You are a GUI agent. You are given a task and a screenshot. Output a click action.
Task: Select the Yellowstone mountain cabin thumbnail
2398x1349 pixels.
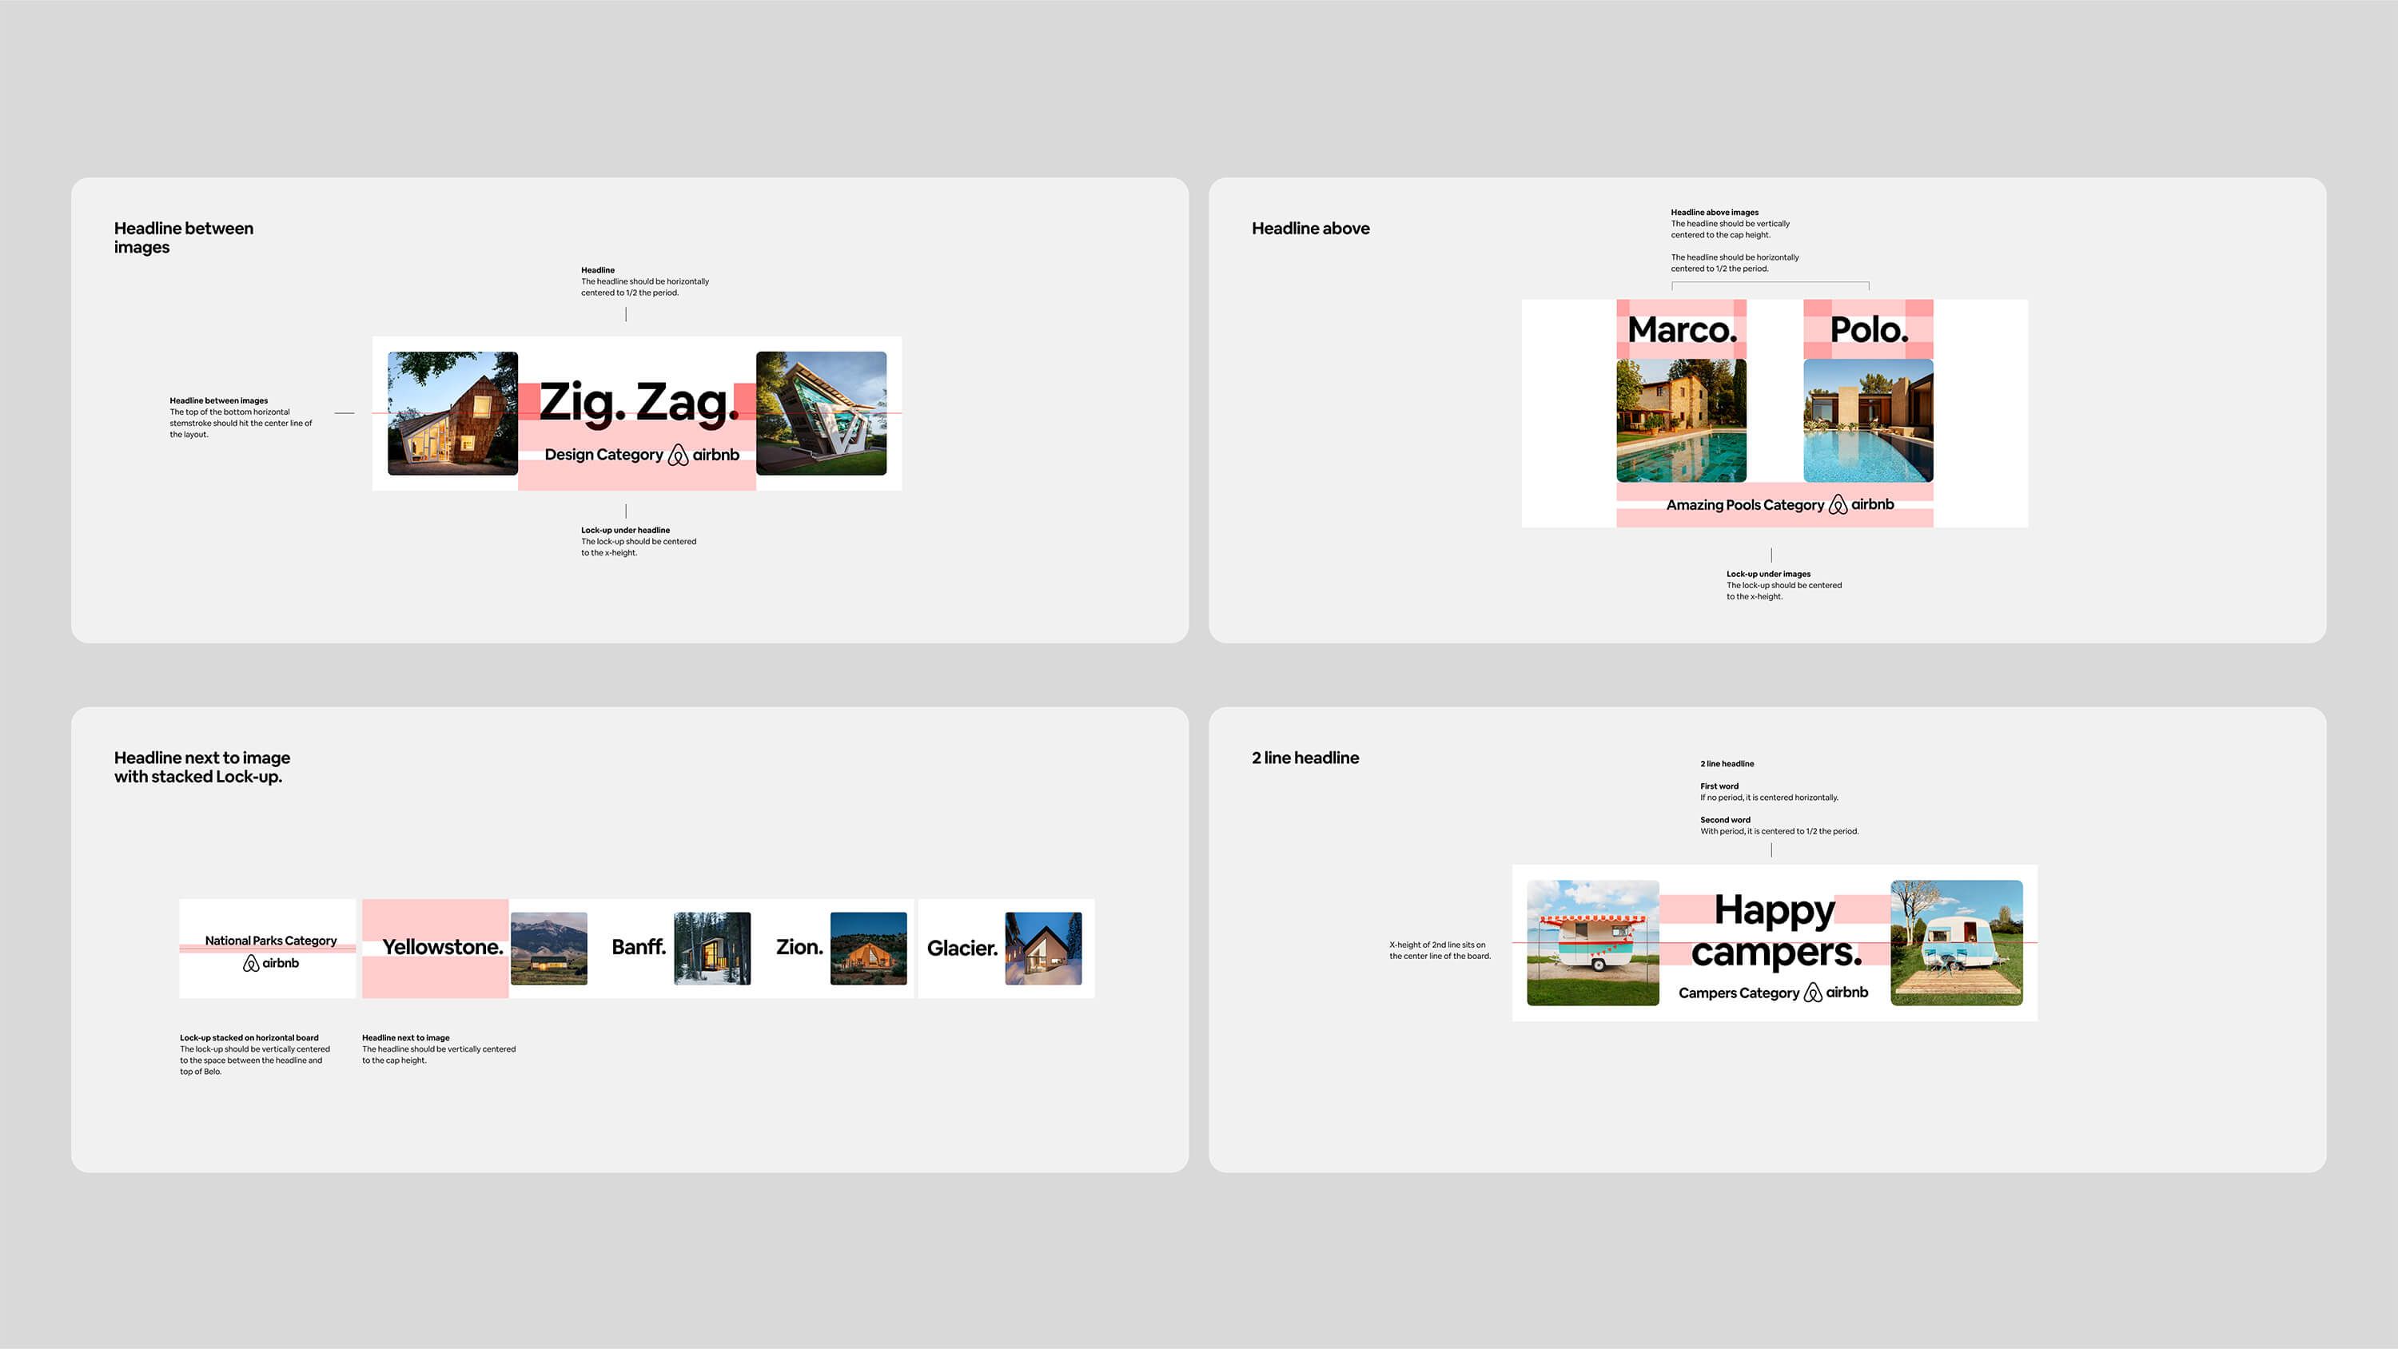549,948
